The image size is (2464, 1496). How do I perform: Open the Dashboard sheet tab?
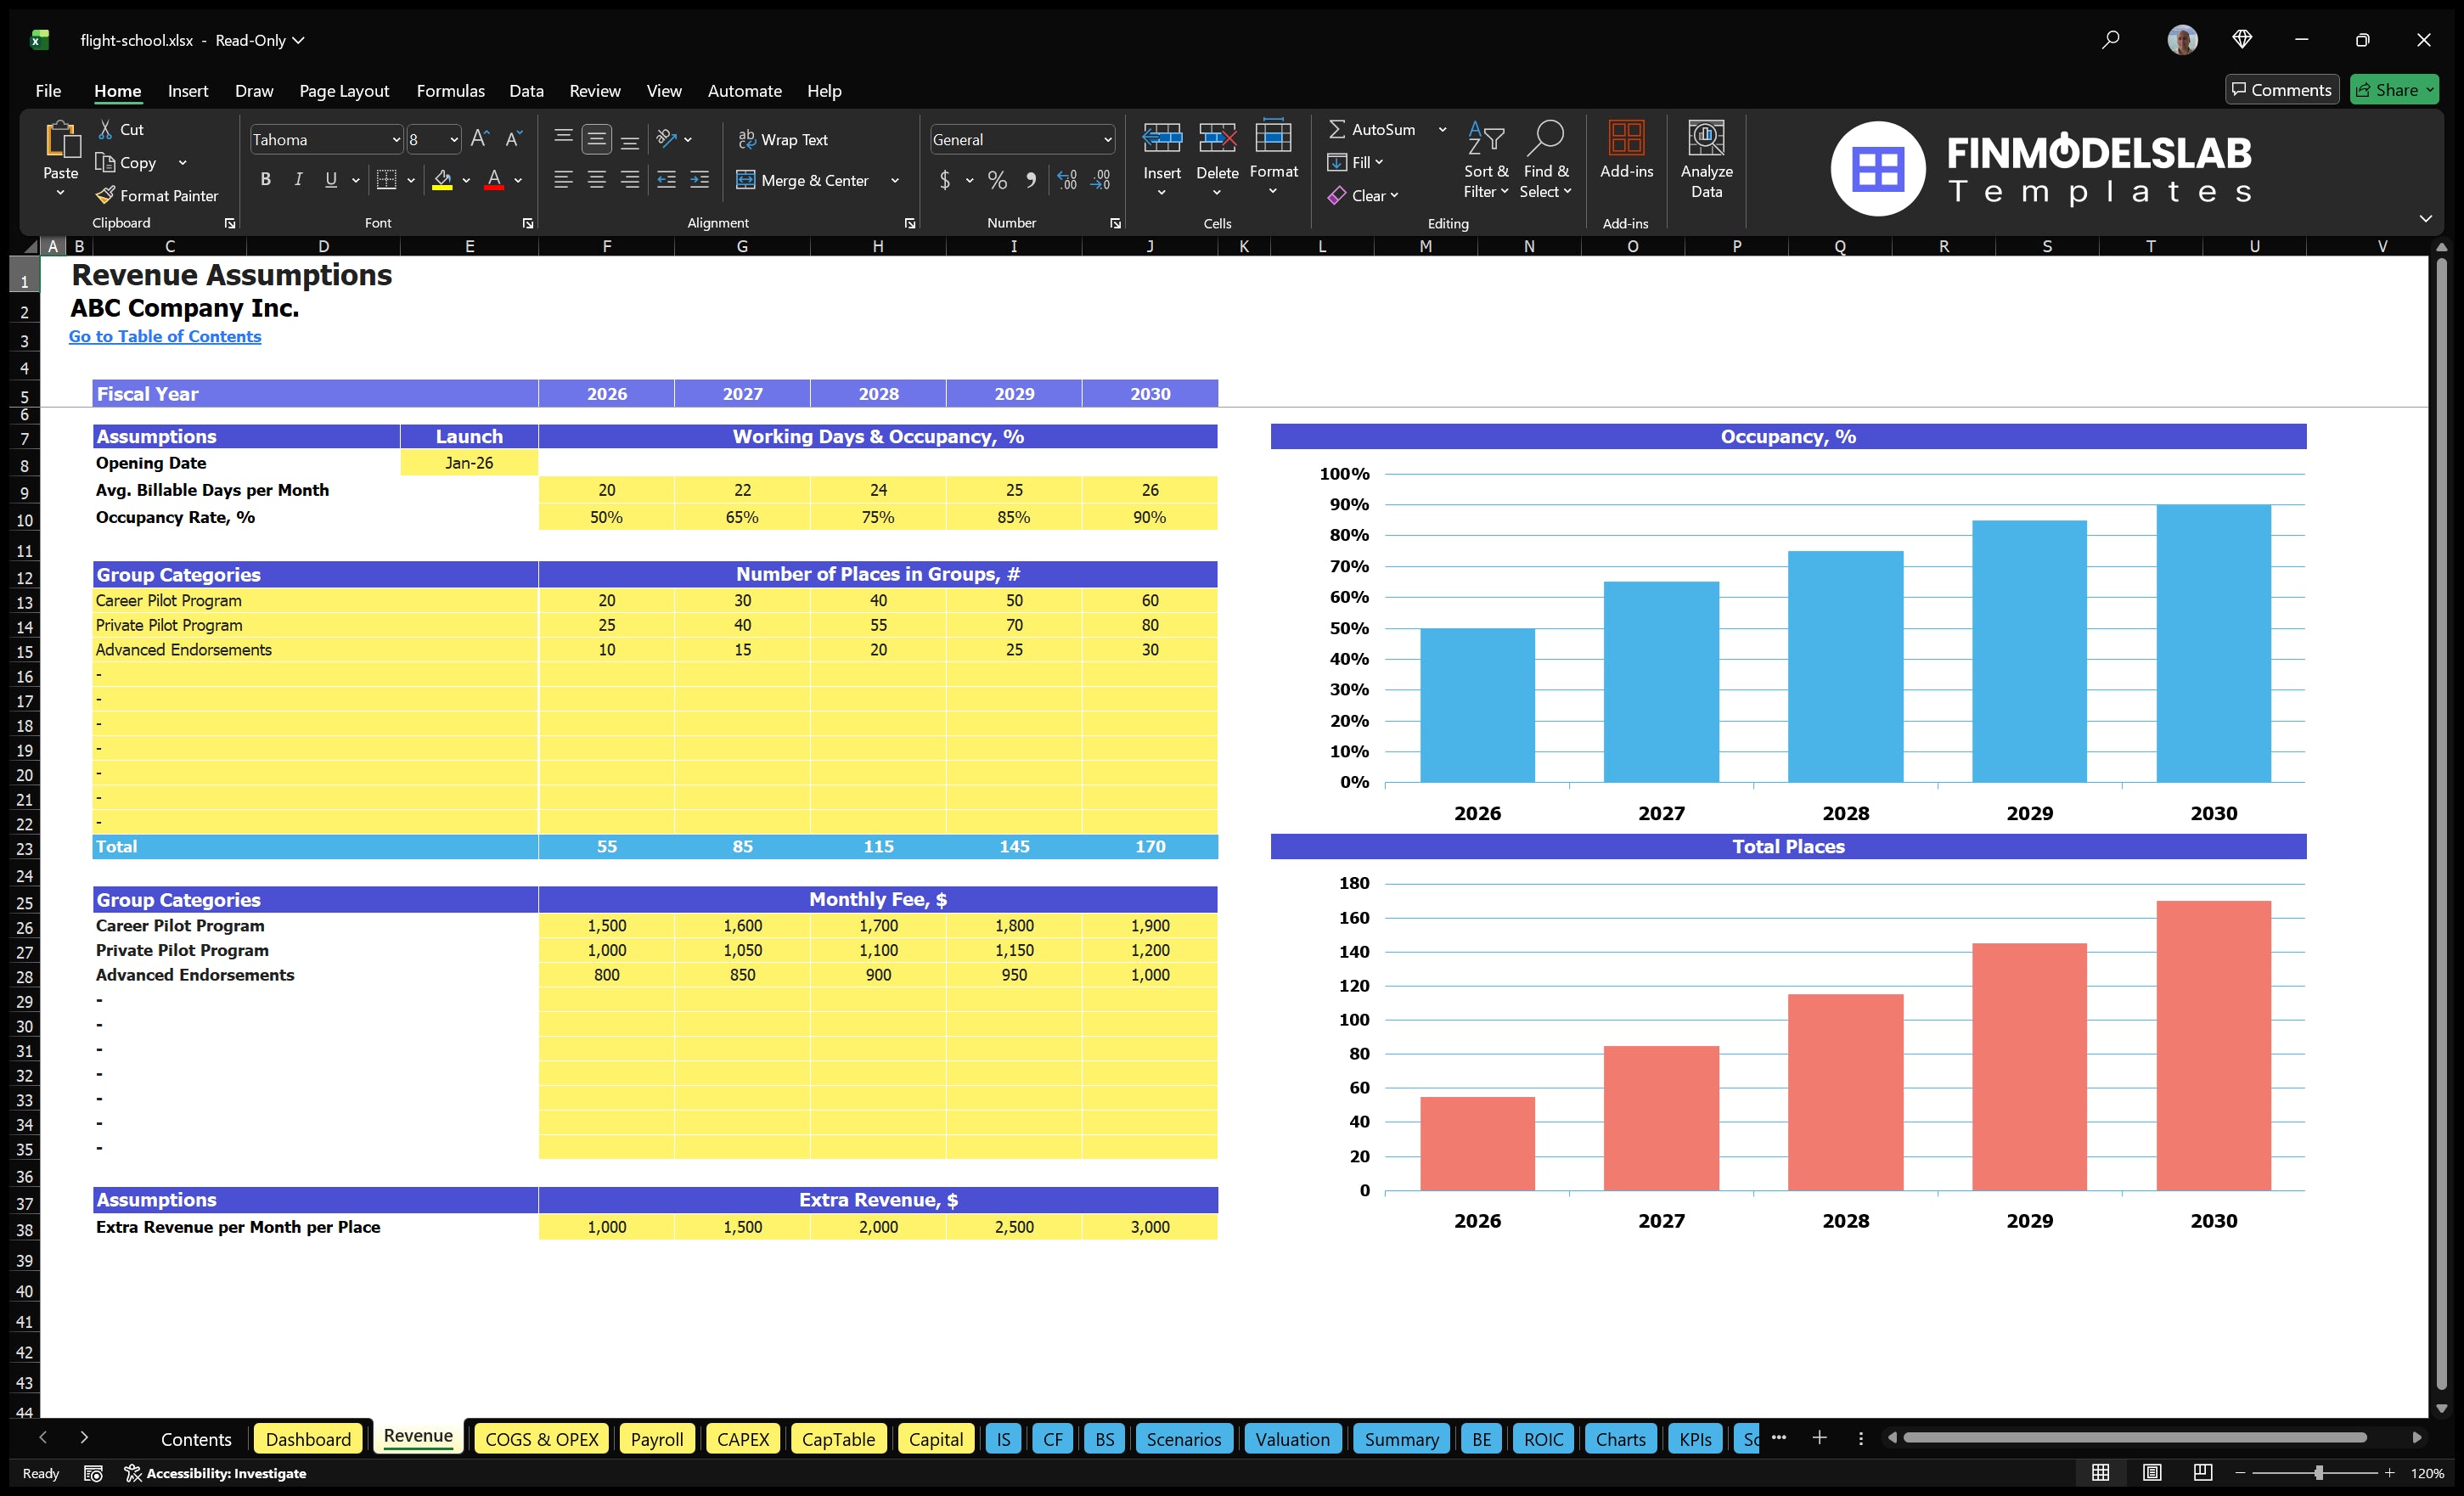tap(308, 1439)
